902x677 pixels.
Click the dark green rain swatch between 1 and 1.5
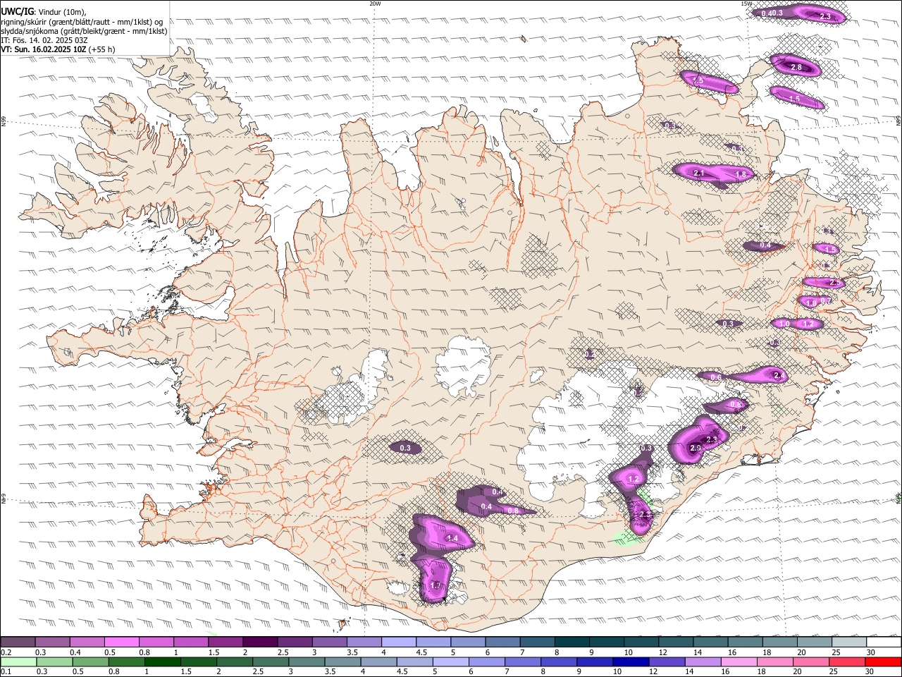click(163, 661)
